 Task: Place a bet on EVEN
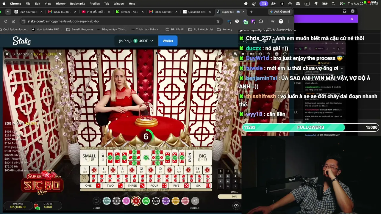tap(190, 158)
